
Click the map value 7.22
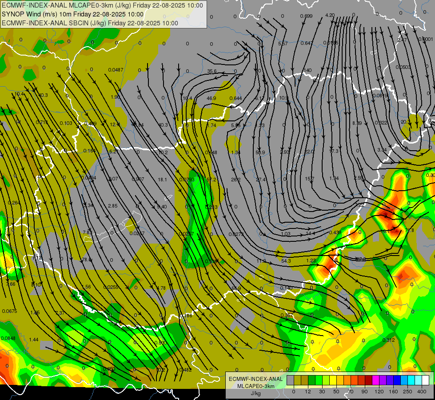[359, 205]
